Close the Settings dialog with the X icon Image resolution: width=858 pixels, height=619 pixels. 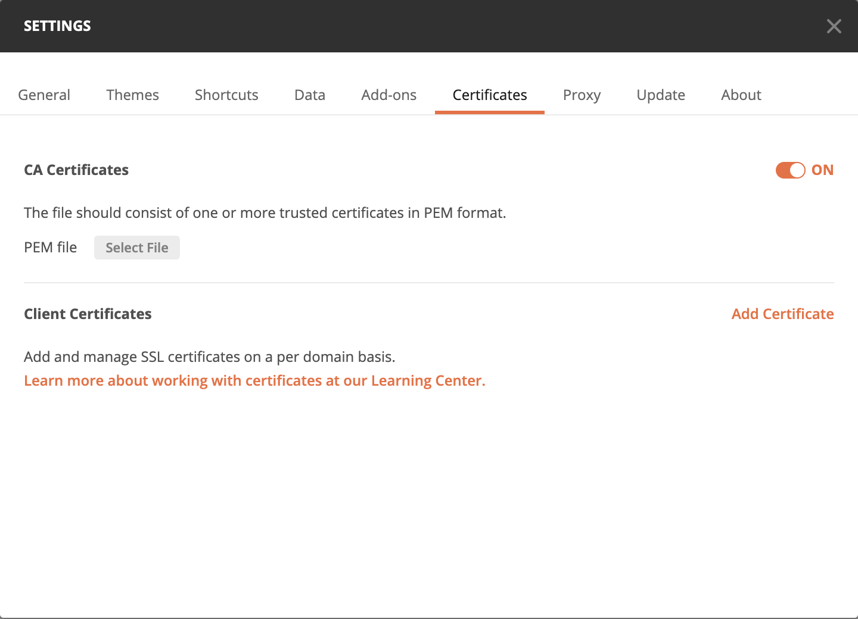(834, 26)
